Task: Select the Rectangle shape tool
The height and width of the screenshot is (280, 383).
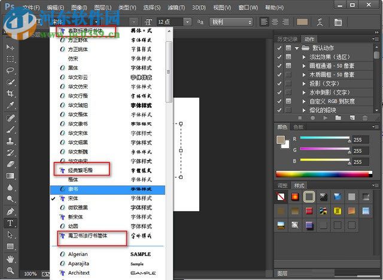Action: click(10, 246)
